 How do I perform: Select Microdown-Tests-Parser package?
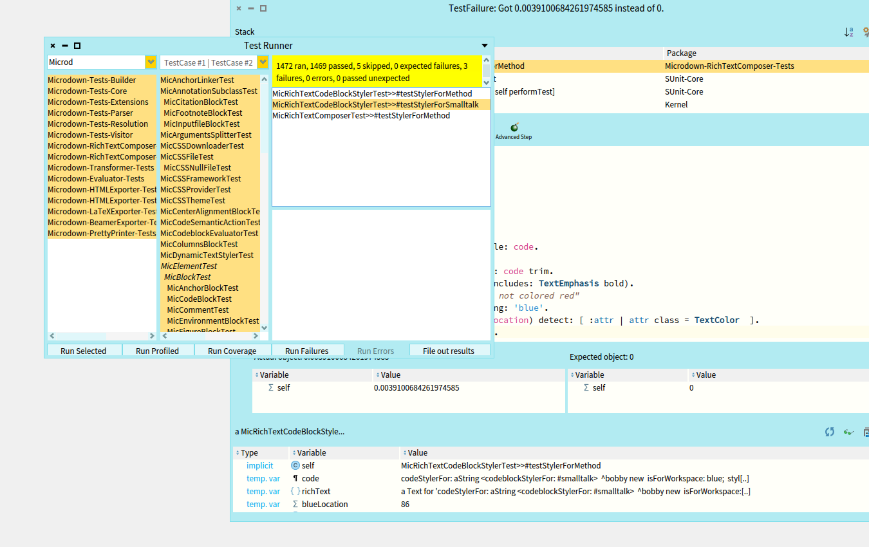point(102,113)
